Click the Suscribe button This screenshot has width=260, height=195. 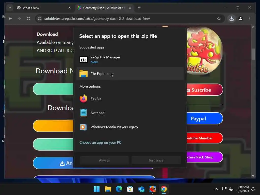(x=205, y=90)
